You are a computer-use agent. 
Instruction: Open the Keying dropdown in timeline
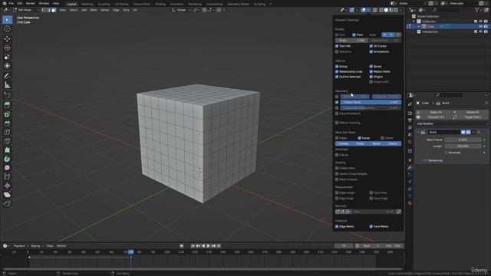(37, 246)
